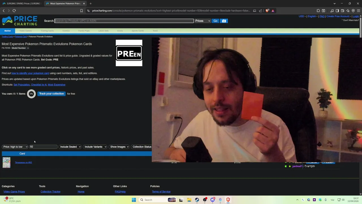Open the Prices search-type dropdown
The height and width of the screenshot is (204, 362).
(203, 21)
